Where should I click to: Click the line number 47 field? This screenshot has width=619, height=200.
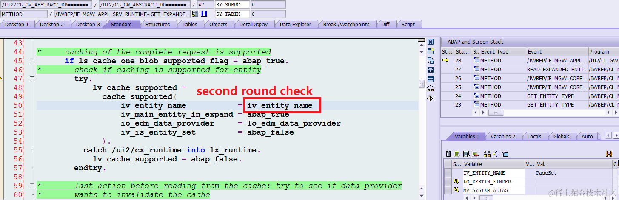coord(205,5)
